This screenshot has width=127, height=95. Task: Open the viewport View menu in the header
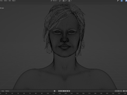1,1
